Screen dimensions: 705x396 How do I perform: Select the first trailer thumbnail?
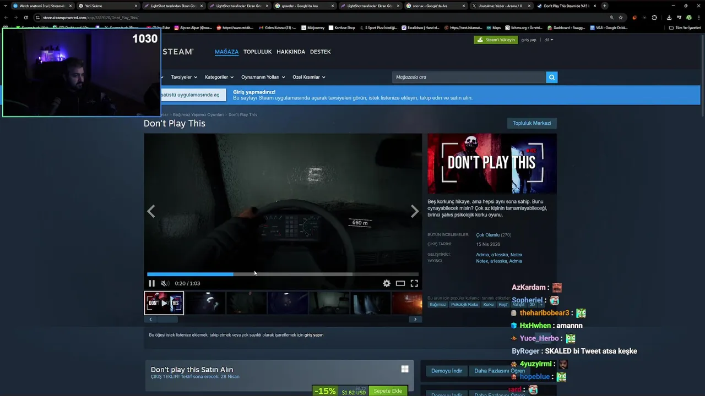point(164,303)
